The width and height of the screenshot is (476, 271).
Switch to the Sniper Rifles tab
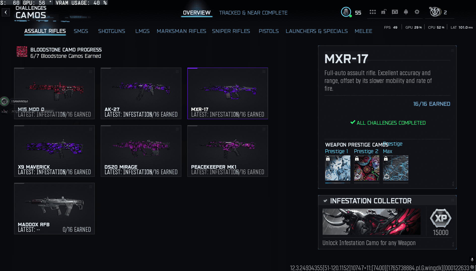click(x=231, y=31)
